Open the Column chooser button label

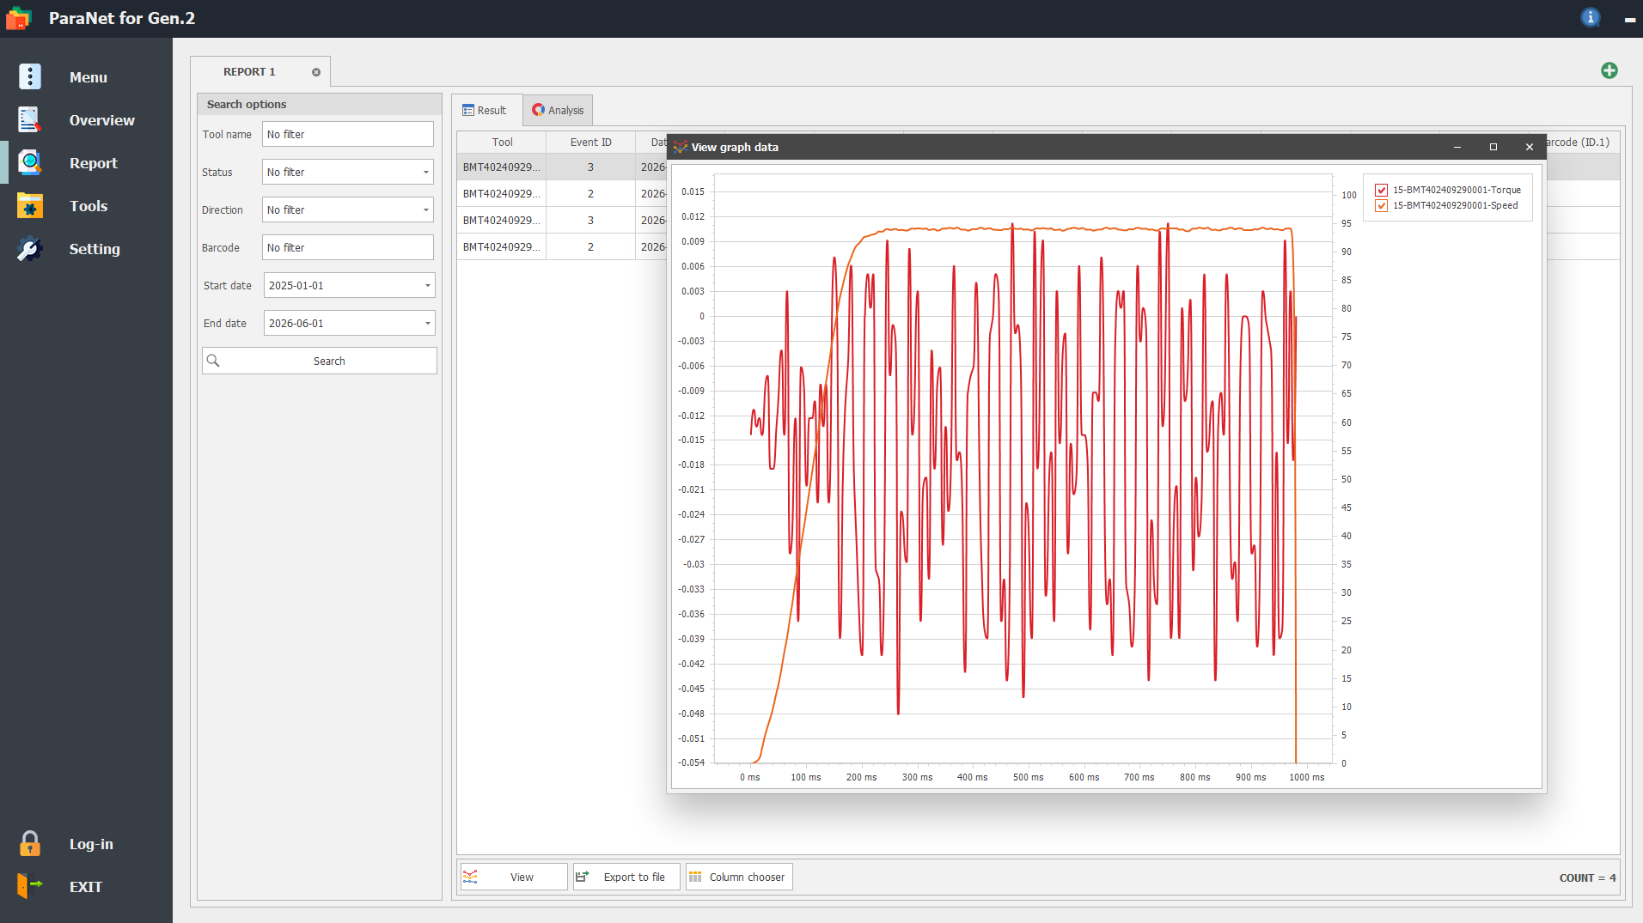(x=747, y=877)
